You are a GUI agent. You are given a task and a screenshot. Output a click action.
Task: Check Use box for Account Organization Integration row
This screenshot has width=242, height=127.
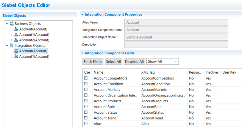(x=86, y=95)
